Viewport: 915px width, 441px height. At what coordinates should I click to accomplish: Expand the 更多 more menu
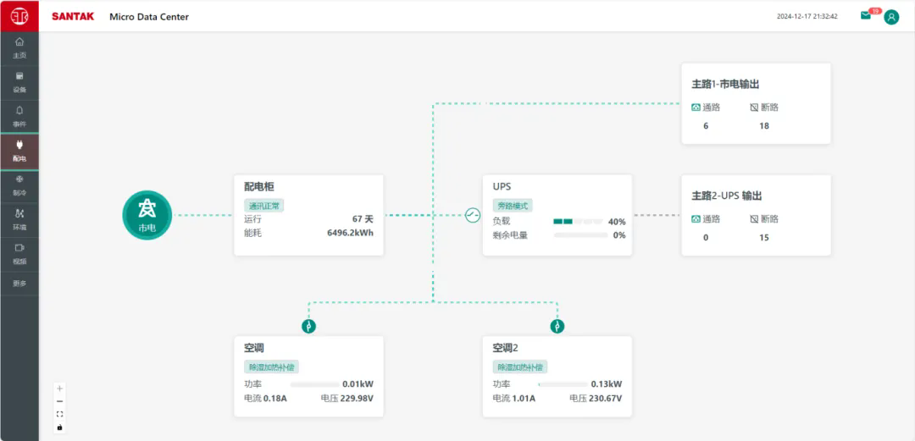click(19, 284)
